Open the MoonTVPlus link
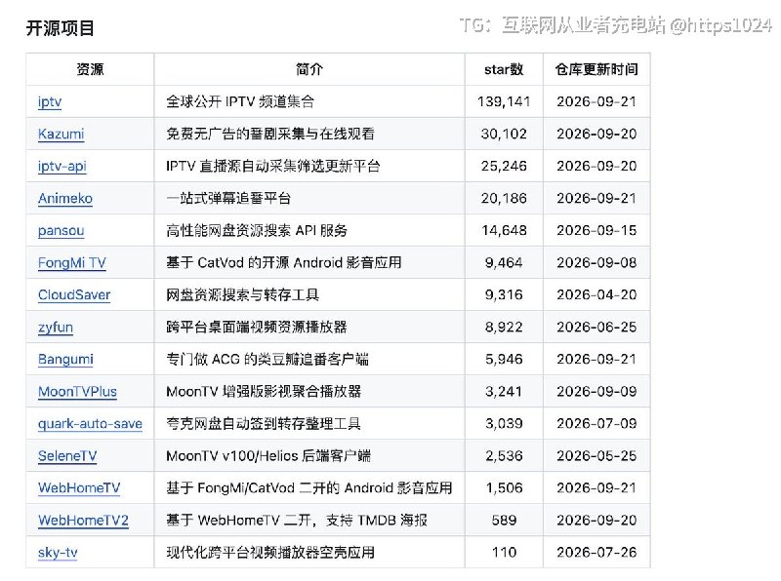 (x=77, y=392)
